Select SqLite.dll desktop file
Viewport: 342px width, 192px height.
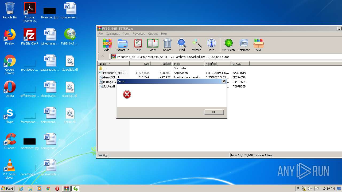[70, 115]
